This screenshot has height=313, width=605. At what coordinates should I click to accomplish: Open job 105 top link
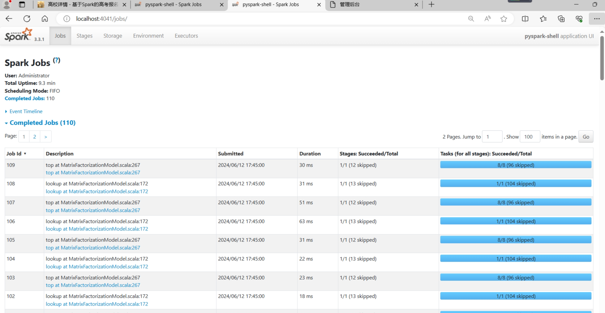(93, 248)
